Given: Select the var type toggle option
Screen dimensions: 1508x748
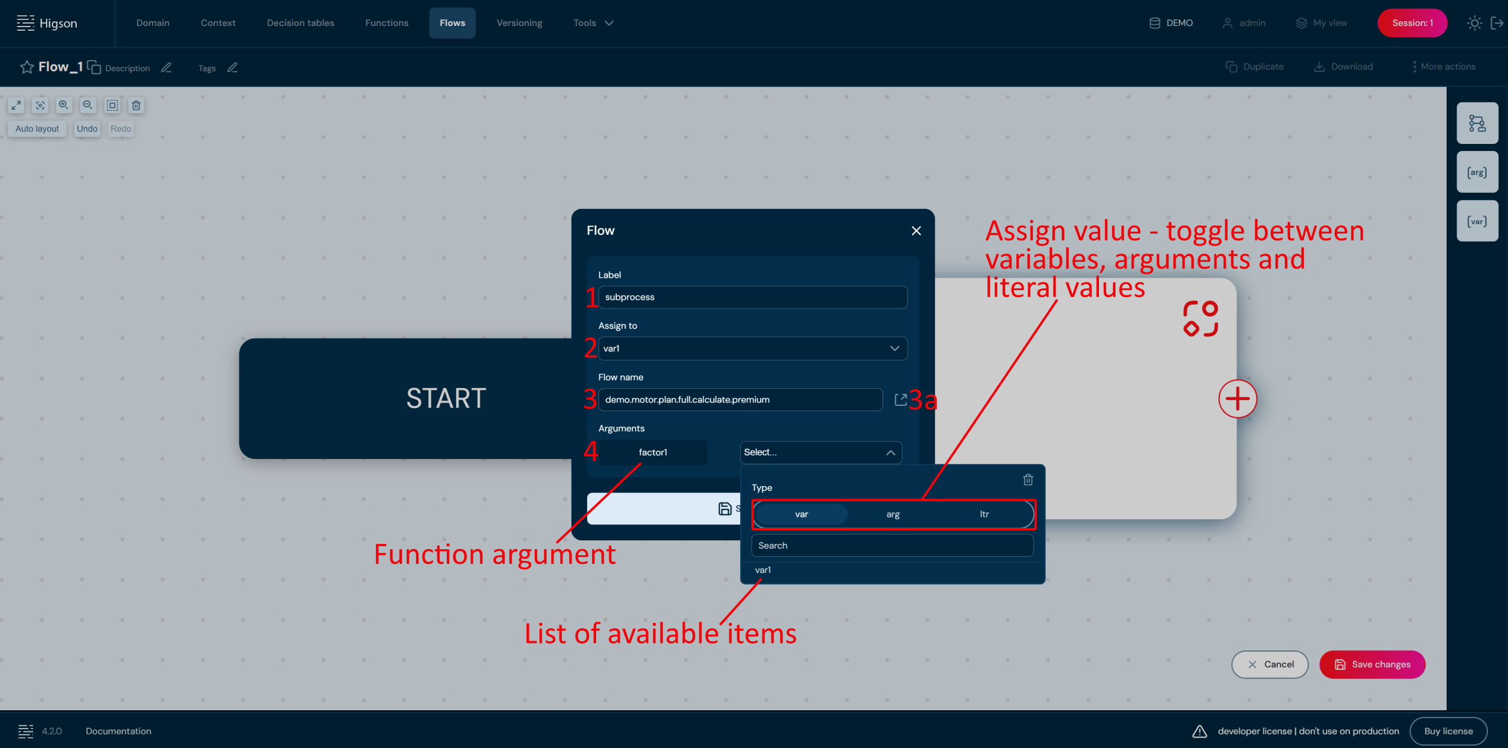Looking at the screenshot, I should point(801,514).
